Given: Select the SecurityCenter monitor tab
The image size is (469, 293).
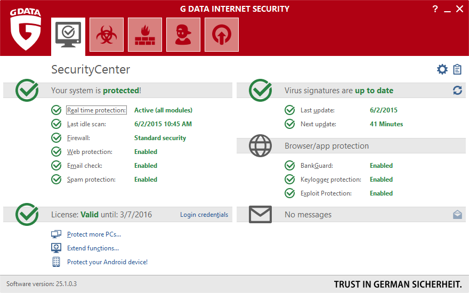Looking at the screenshot, I should click(68, 35).
